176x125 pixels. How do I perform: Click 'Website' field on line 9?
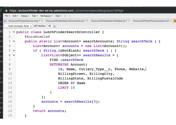click(x=136, y=69)
